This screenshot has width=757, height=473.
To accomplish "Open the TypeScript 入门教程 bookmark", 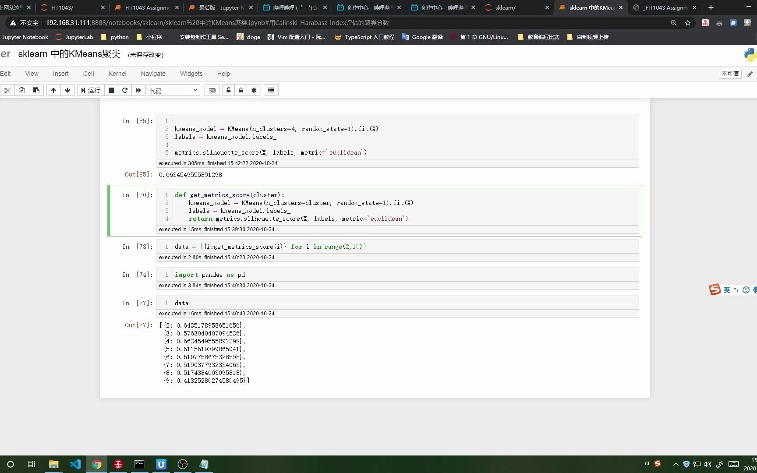I will point(364,37).
